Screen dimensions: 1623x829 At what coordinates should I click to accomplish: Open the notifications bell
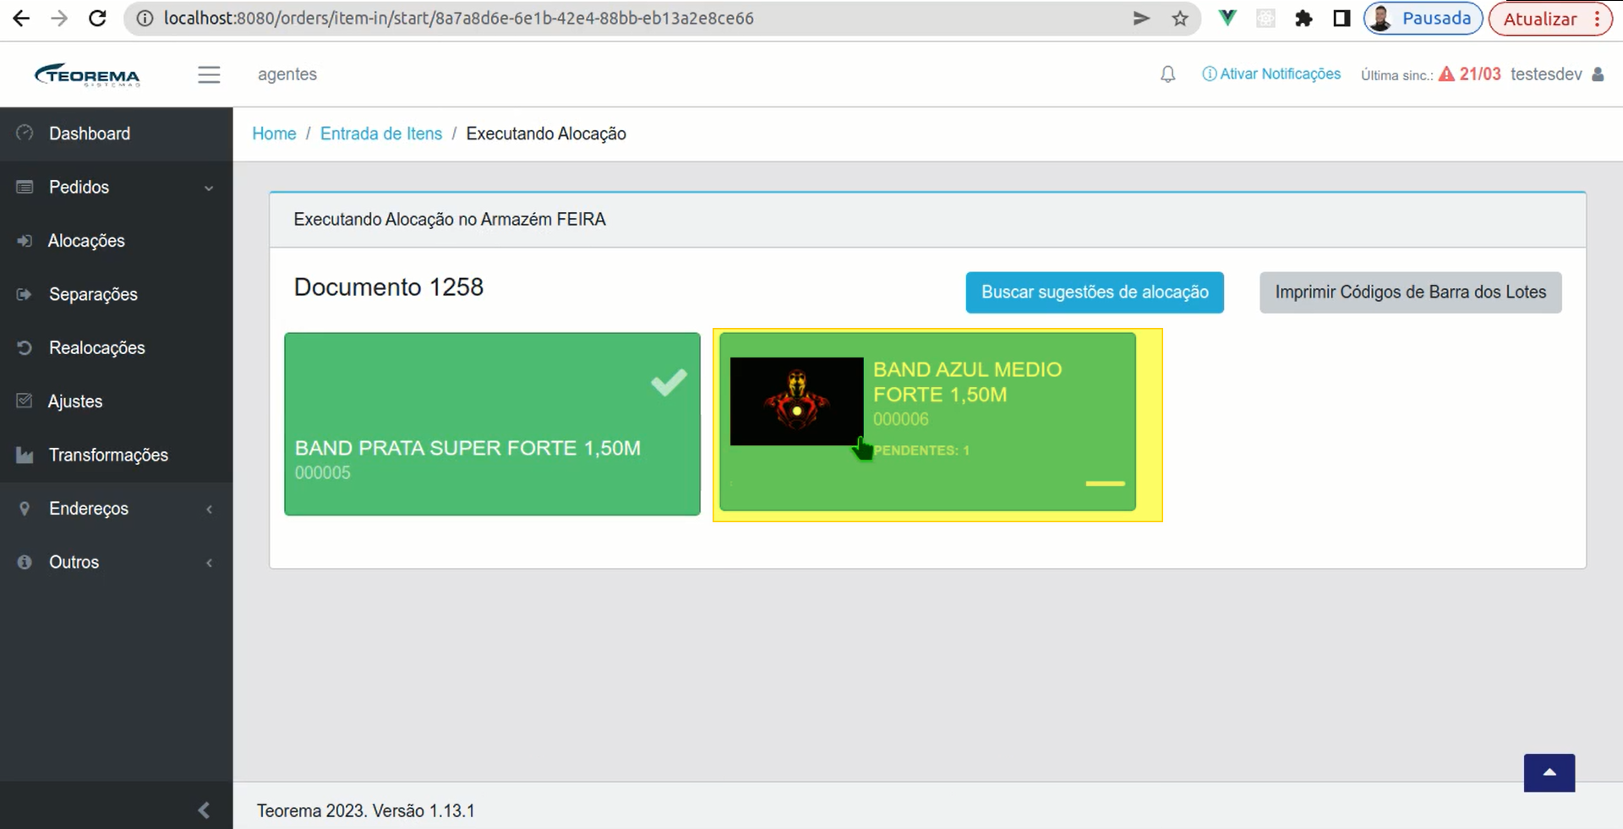tap(1167, 74)
